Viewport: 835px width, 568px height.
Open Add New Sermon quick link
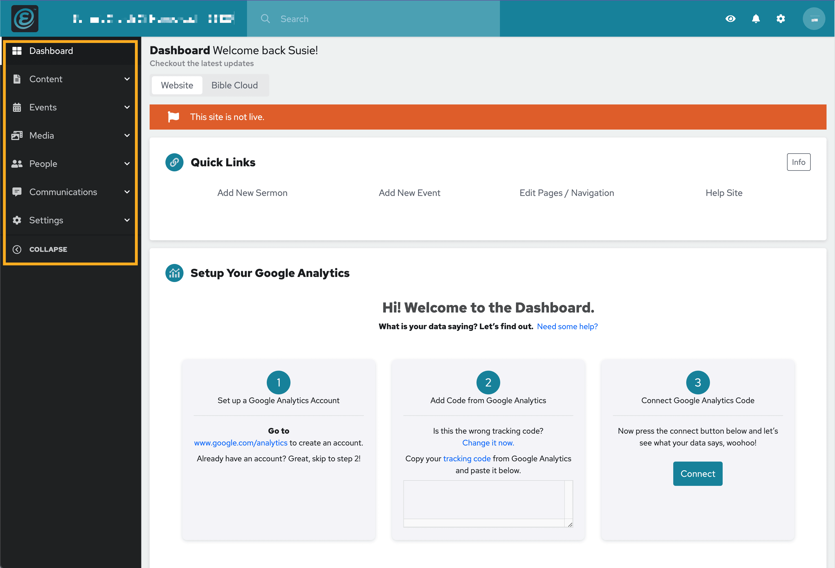pyautogui.click(x=252, y=193)
